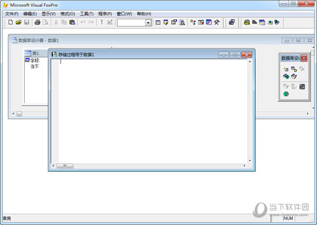Click into the stored procedure editor text area

tap(153, 111)
